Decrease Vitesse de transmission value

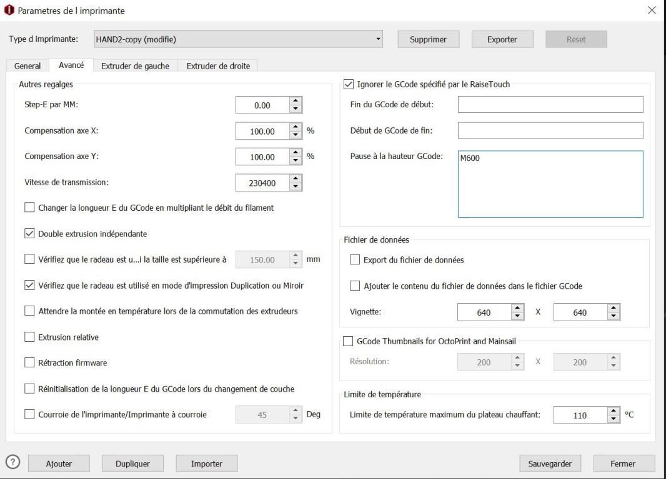tap(296, 187)
